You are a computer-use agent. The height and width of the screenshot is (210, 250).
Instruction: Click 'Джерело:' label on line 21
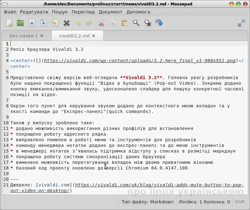(x=21, y=185)
